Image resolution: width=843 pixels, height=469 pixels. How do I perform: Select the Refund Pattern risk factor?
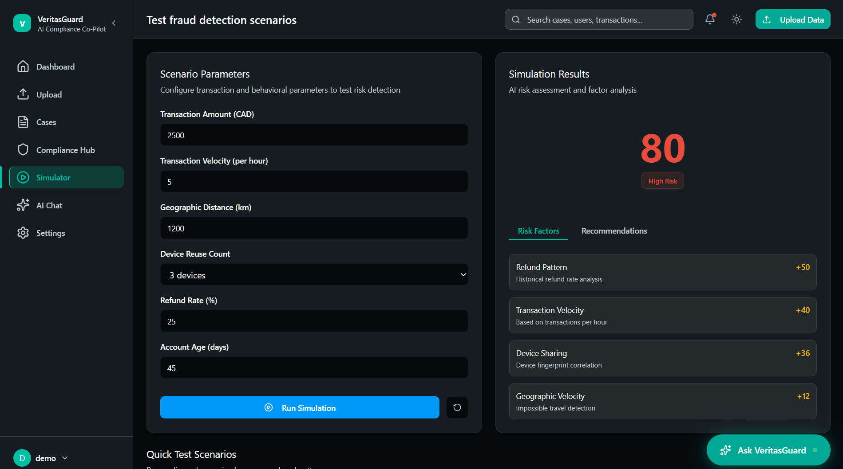coord(663,272)
